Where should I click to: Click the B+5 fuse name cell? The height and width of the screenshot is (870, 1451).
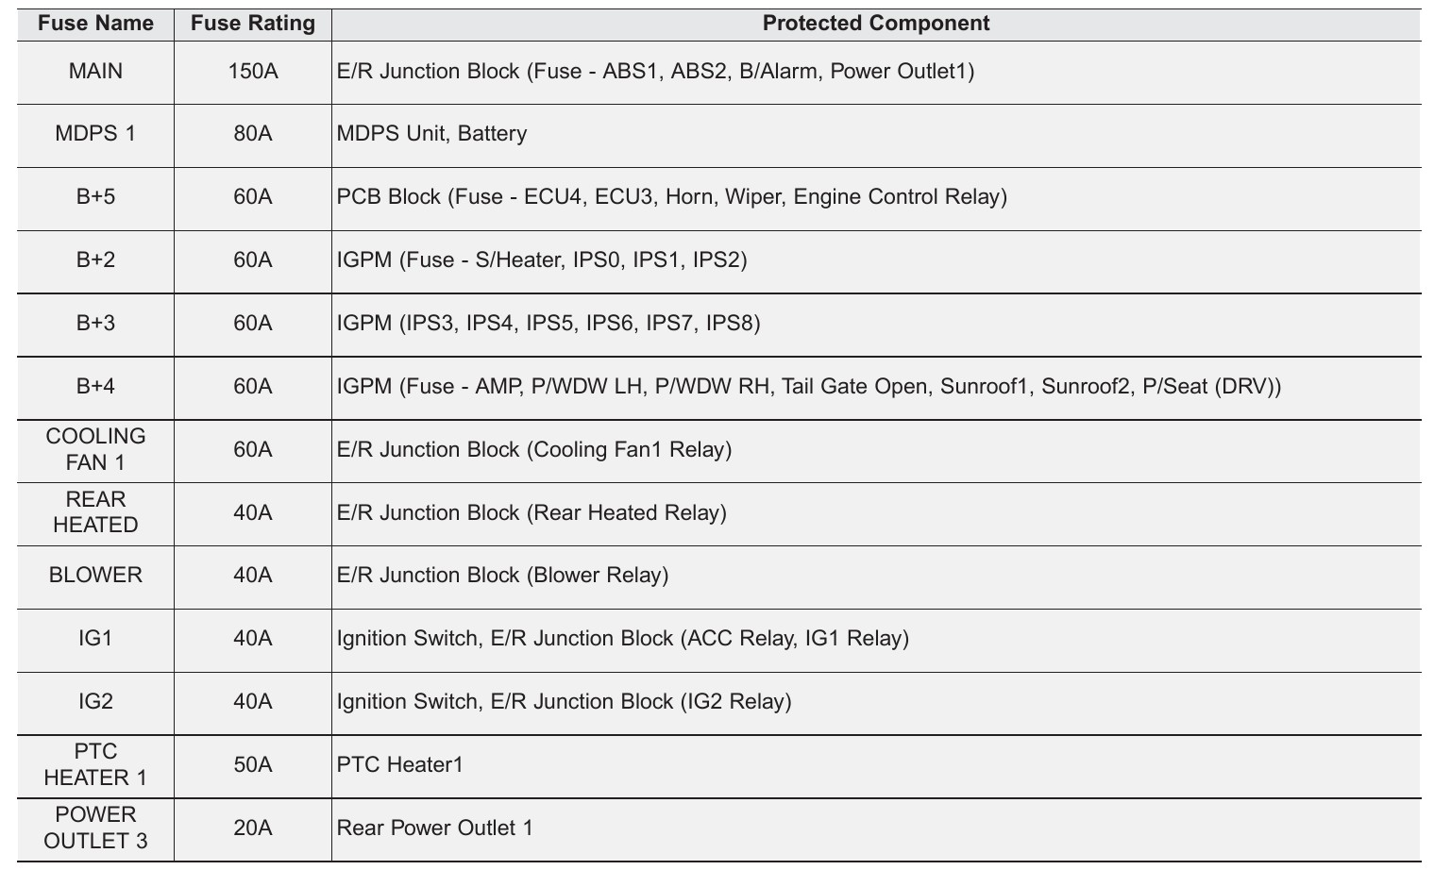tap(95, 197)
